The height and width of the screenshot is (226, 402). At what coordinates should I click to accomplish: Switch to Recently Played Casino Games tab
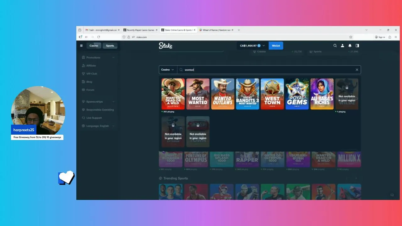140,30
